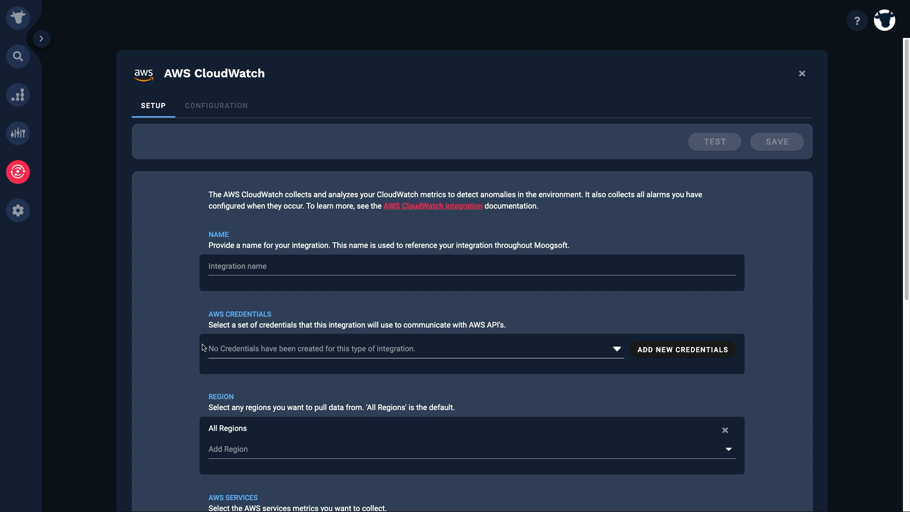Click Add New Credentials button
910x512 pixels.
[682, 350]
